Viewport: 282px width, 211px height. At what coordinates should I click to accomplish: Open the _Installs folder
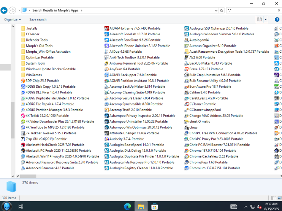tap(29, 28)
